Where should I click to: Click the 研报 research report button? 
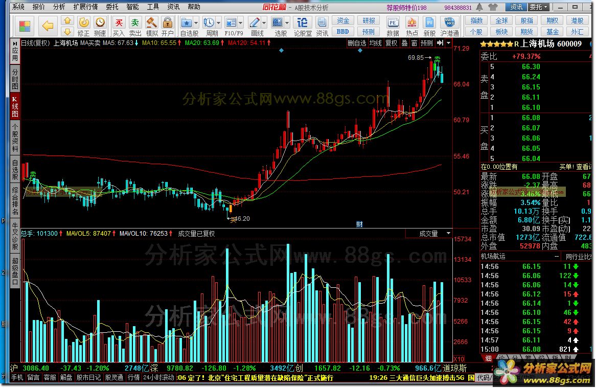point(369,20)
